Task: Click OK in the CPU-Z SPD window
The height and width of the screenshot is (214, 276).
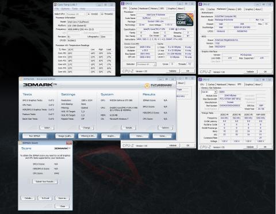Action: click(x=265, y=147)
